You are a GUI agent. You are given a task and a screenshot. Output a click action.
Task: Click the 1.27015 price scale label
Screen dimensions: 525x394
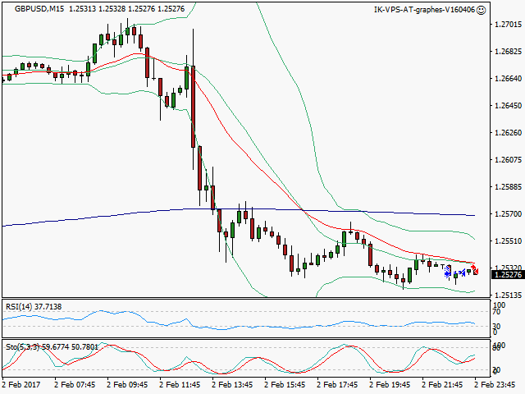[x=508, y=25]
